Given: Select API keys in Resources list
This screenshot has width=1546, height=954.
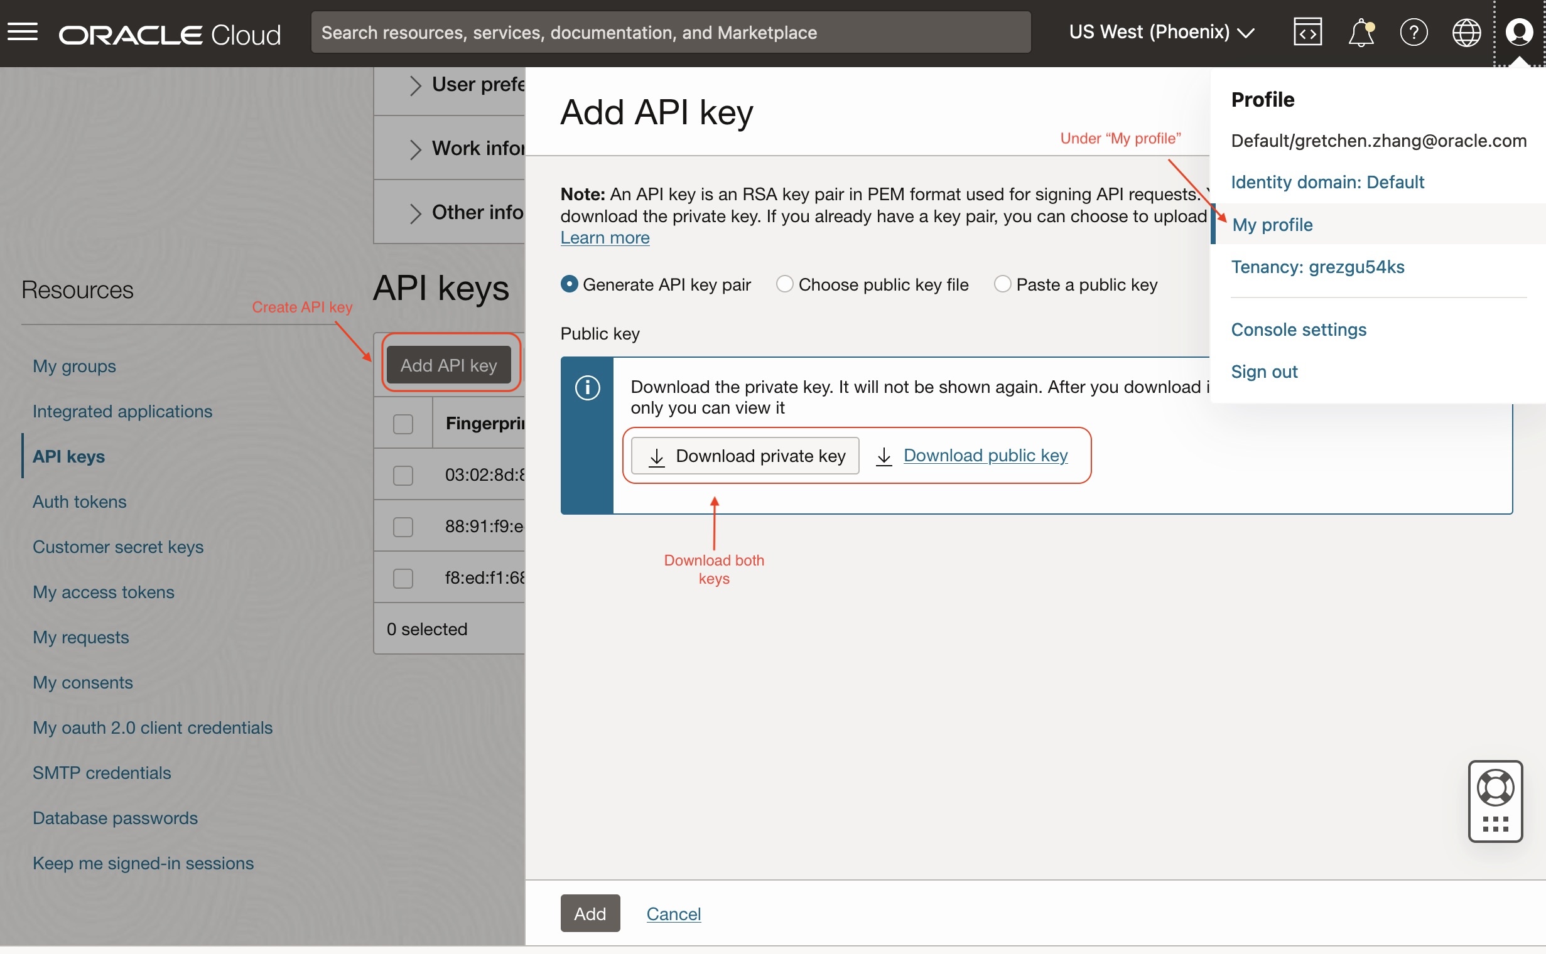Looking at the screenshot, I should (69, 456).
